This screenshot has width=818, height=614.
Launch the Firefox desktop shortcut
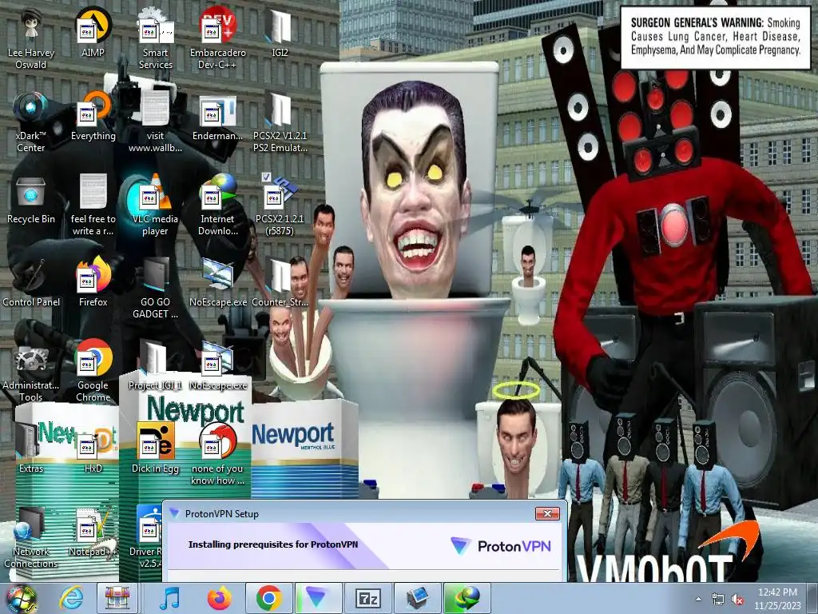(93, 282)
